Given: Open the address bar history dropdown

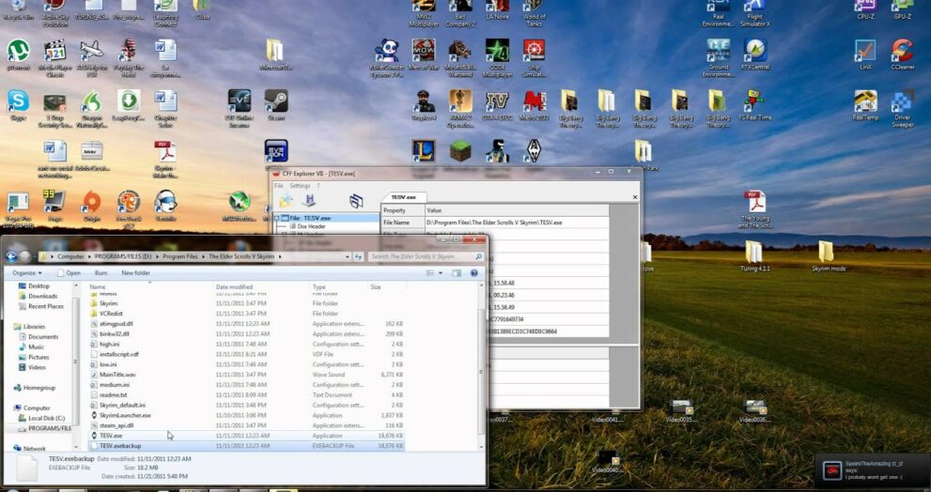Looking at the screenshot, I should coord(348,256).
